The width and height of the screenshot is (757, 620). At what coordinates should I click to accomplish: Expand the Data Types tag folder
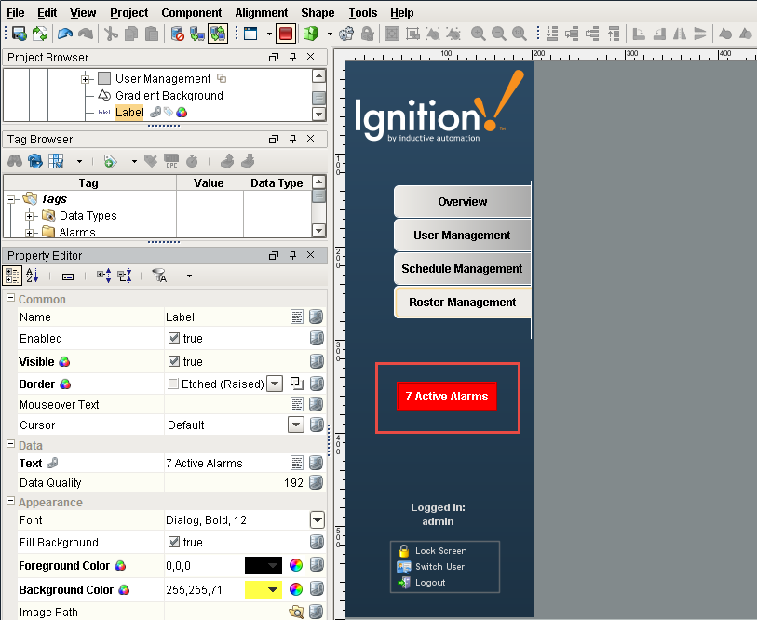[31, 216]
